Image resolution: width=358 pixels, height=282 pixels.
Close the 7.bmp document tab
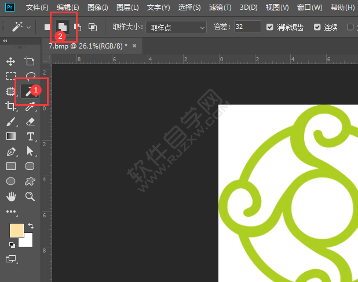click(x=134, y=46)
